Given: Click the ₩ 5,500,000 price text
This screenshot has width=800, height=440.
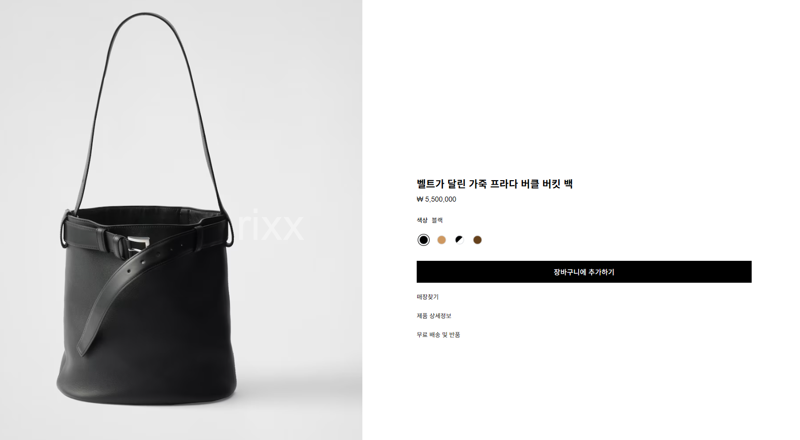Looking at the screenshot, I should (x=437, y=199).
